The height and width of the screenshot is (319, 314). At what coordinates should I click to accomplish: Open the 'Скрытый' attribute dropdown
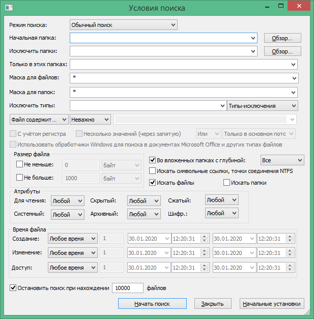coord(144,201)
